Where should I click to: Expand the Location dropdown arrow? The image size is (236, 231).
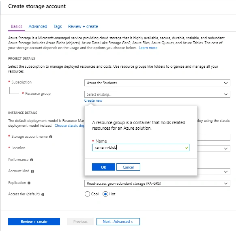click(x=225, y=149)
